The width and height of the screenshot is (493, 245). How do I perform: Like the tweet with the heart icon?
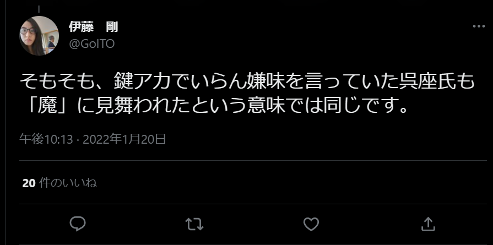tap(311, 224)
